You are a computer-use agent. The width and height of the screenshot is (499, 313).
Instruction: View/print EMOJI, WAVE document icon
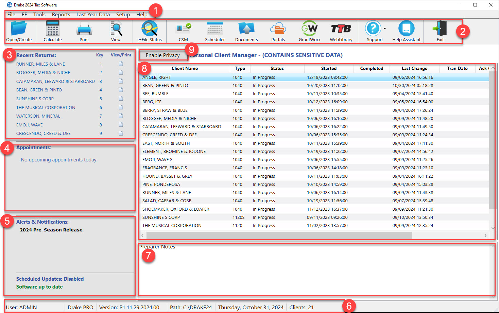pyautogui.click(x=121, y=125)
